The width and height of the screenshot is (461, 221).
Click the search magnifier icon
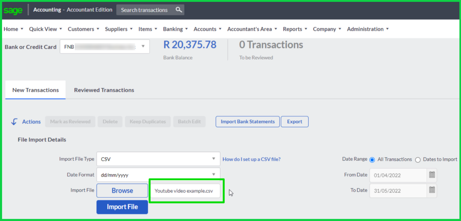pos(179,10)
